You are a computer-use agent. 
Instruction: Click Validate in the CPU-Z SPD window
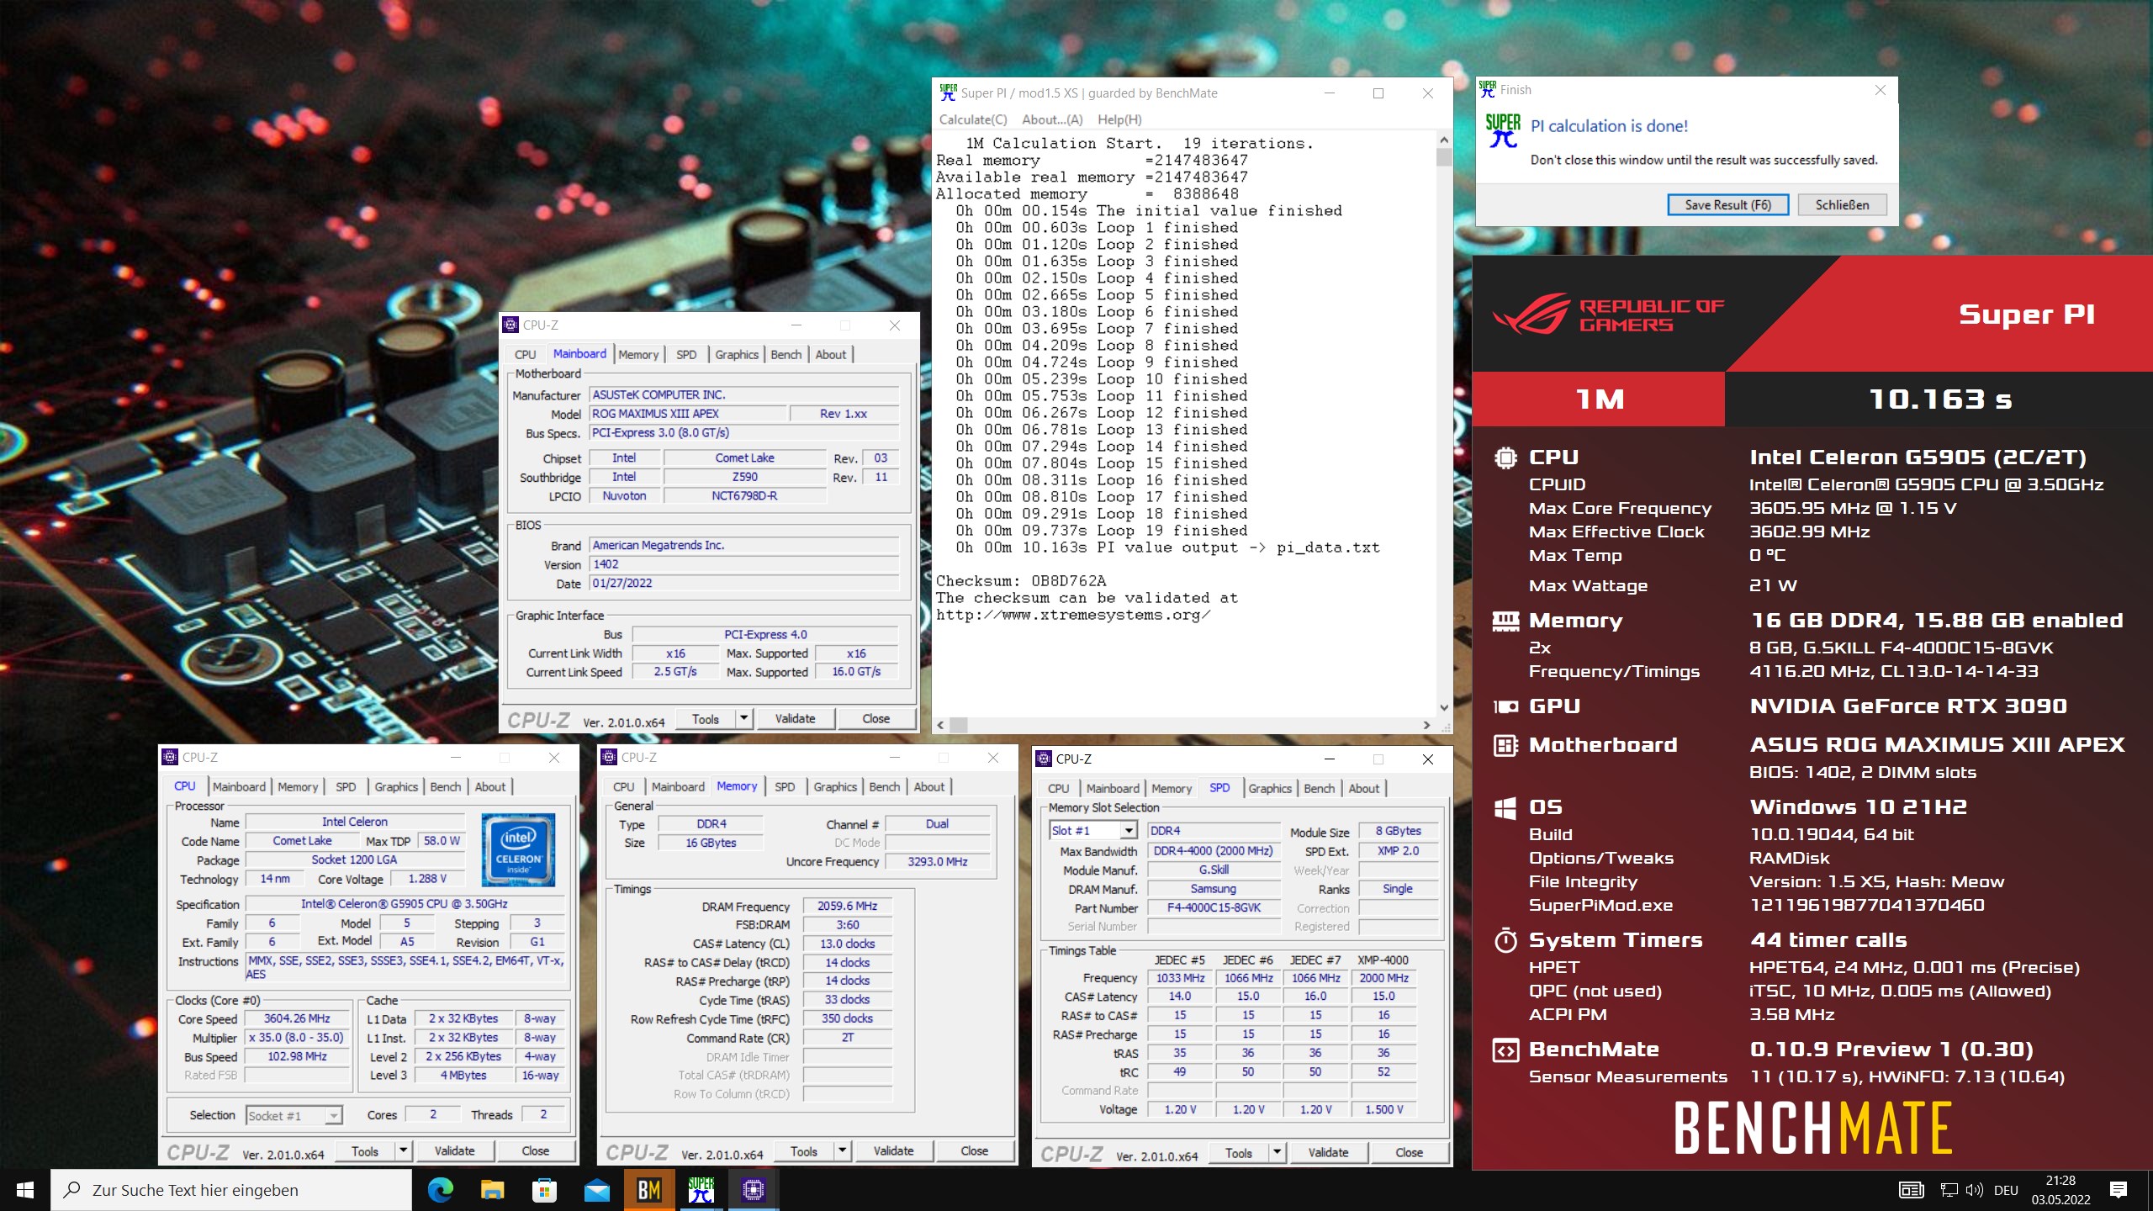[1328, 1152]
